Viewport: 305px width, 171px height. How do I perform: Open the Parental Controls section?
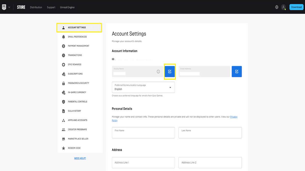78,102
